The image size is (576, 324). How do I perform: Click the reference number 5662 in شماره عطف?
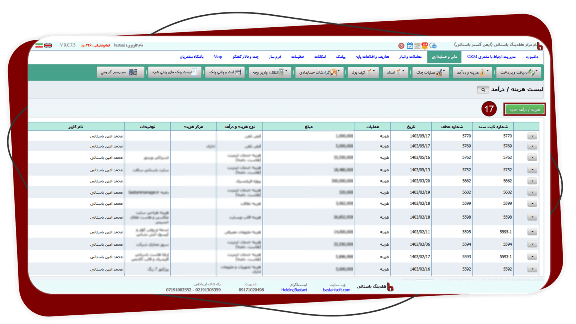(466, 181)
